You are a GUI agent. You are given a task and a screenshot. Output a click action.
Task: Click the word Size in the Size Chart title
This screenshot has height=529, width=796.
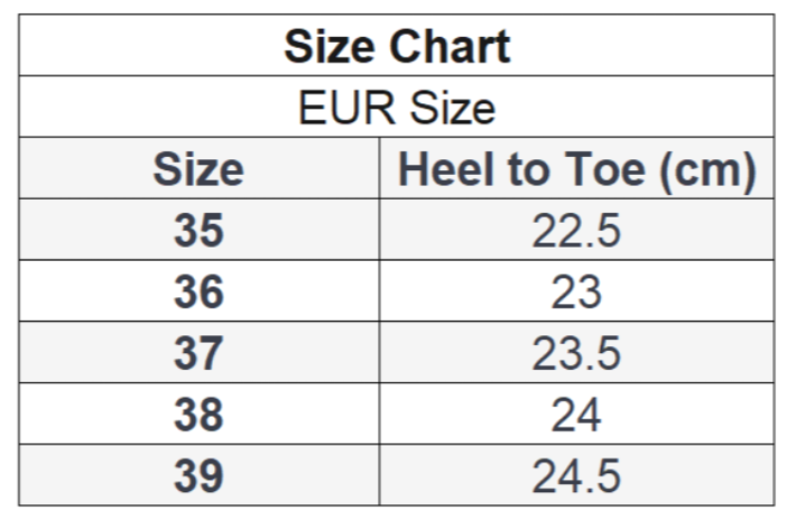(327, 47)
